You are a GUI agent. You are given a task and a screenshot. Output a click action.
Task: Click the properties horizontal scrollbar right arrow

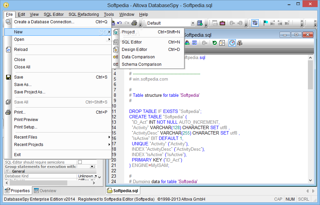point(94,183)
